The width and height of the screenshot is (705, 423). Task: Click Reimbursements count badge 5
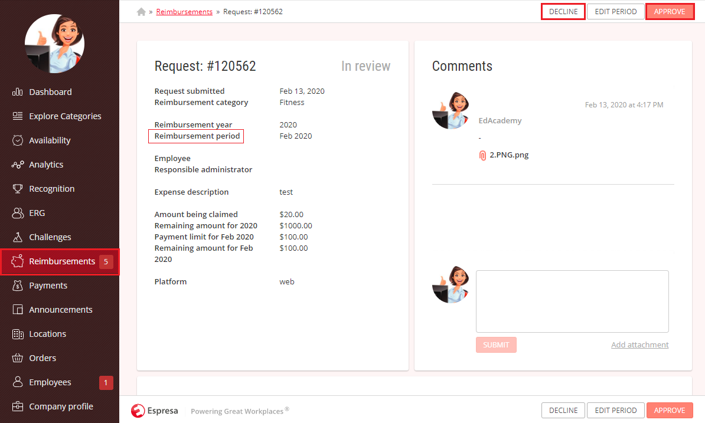click(x=106, y=261)
